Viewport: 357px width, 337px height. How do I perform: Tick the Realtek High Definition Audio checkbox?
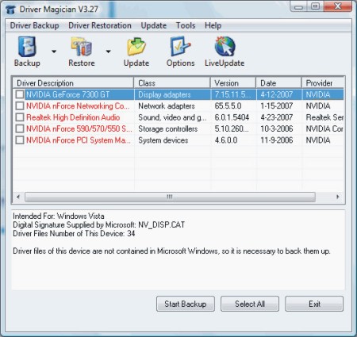pos(20,117)
